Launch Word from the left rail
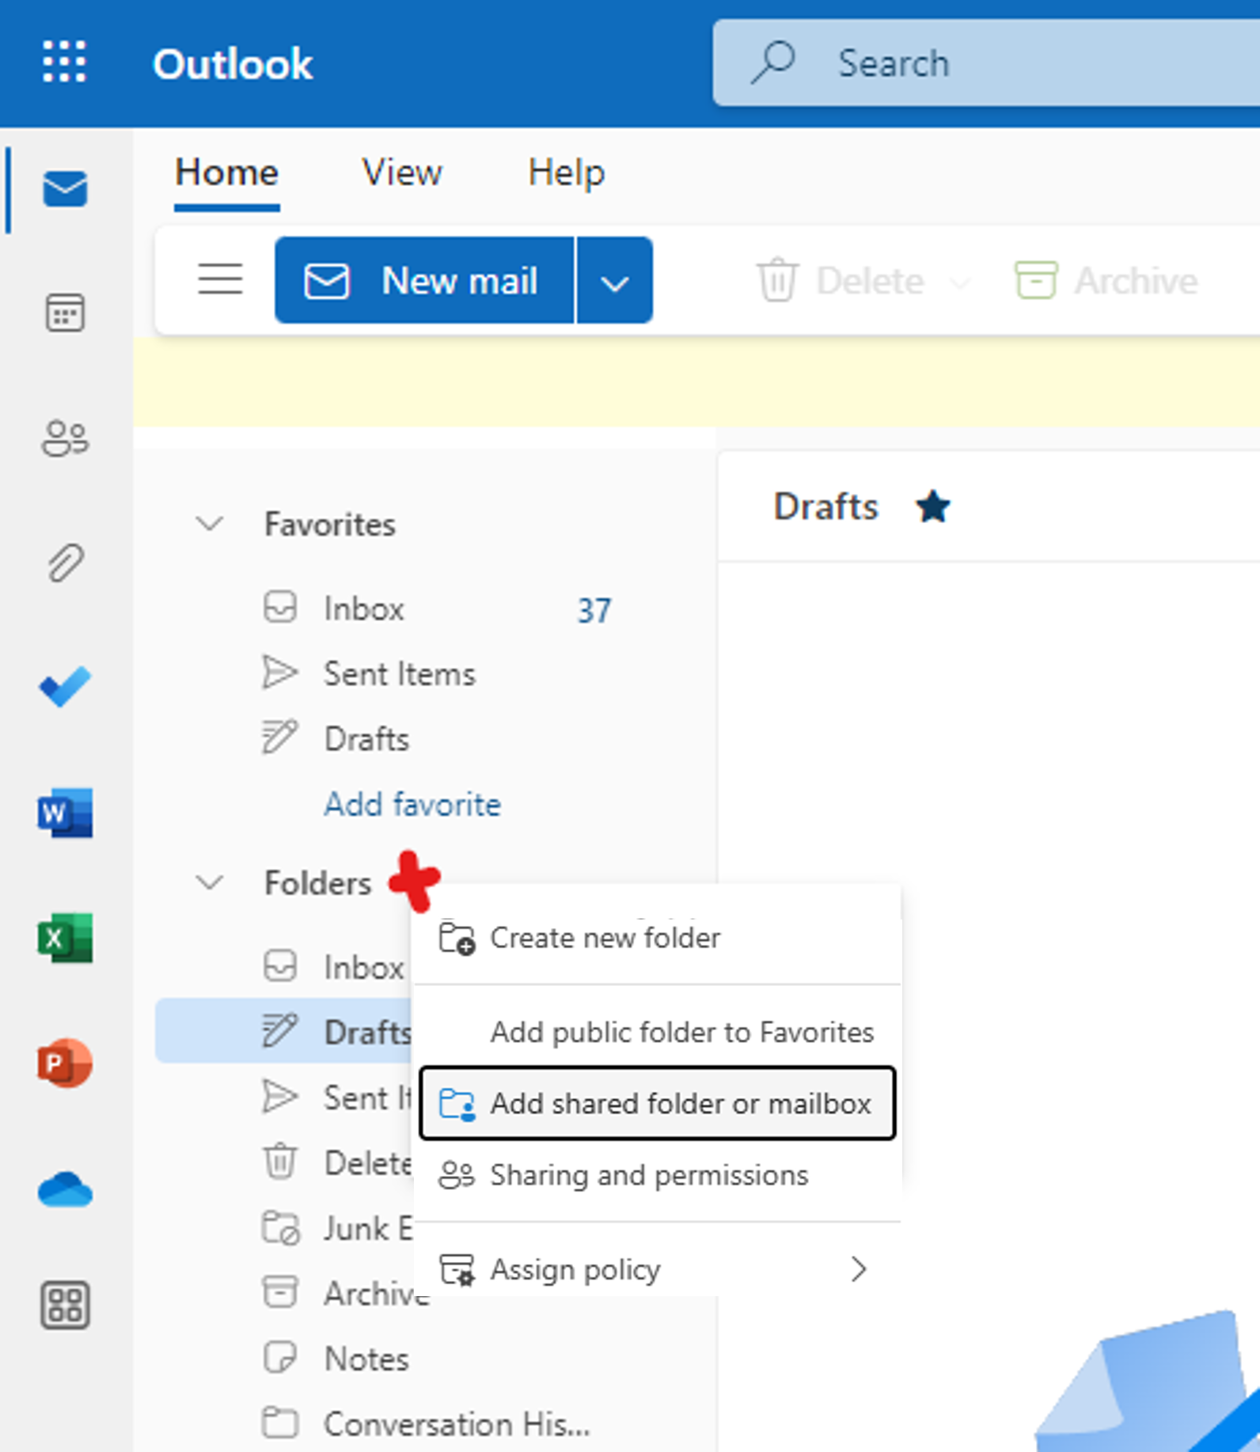 [65, 813]
